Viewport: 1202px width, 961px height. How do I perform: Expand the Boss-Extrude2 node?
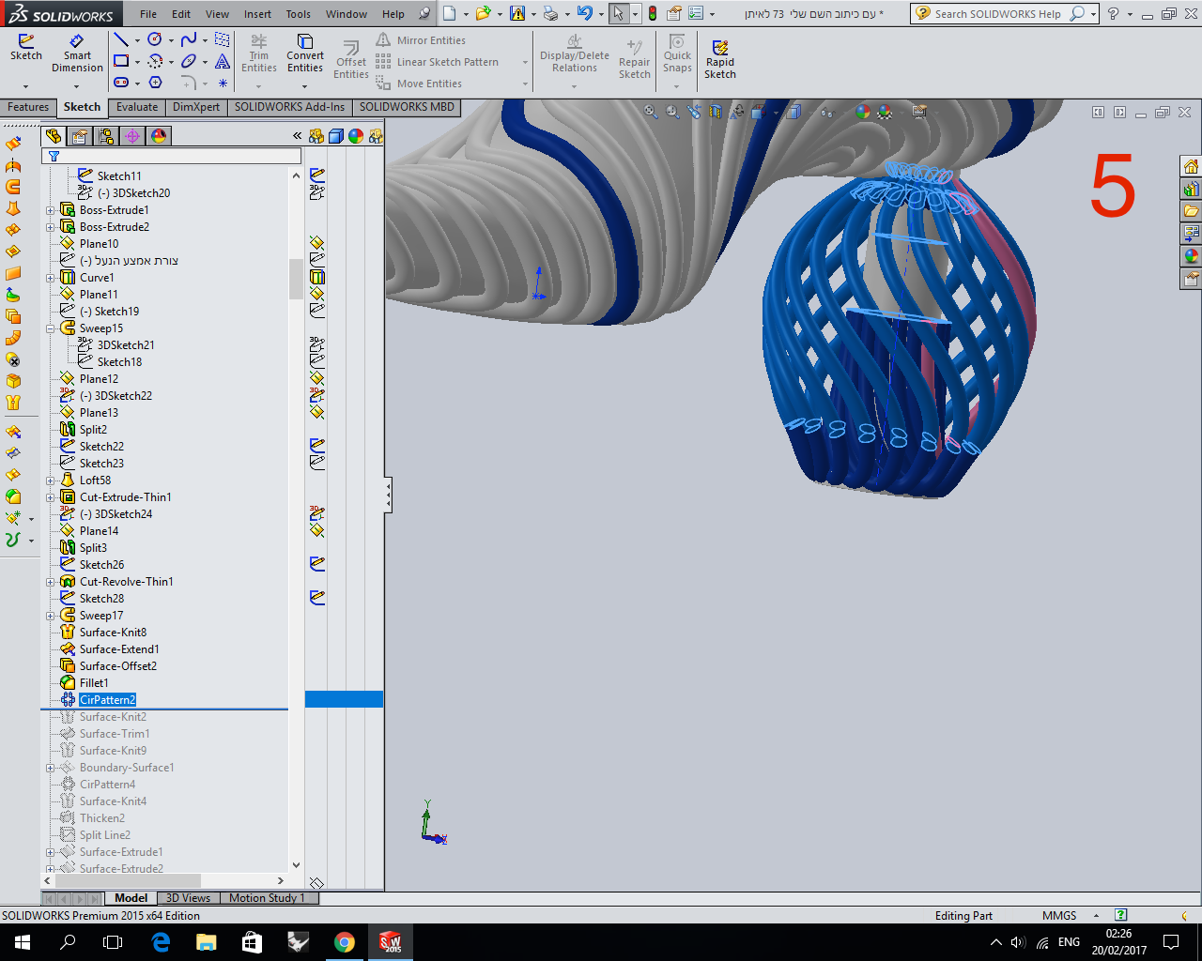coord(50,227)
